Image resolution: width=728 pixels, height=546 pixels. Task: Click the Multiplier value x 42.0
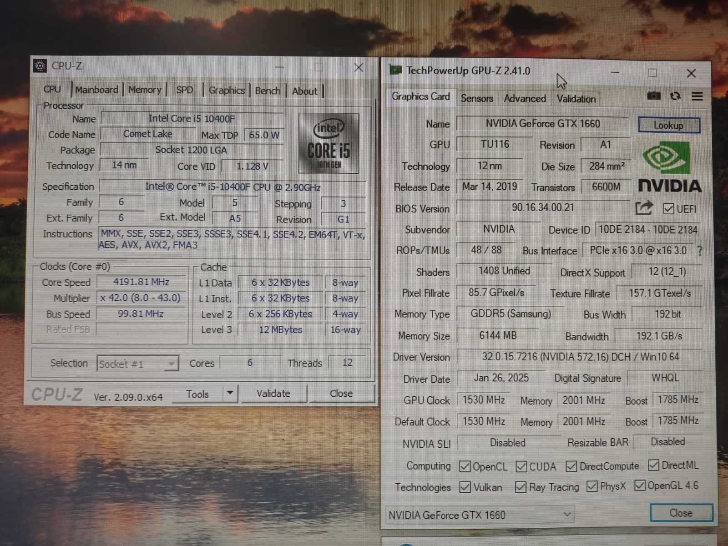tap(140, 298)
